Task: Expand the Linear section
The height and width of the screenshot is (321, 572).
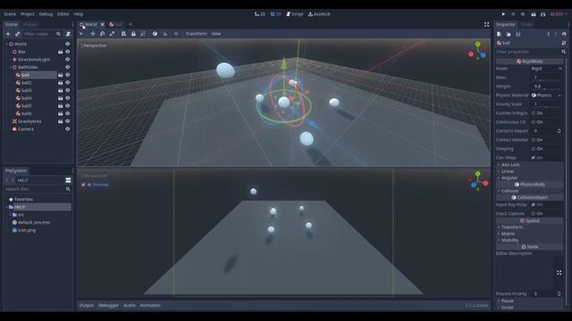Action: [529, 171]
